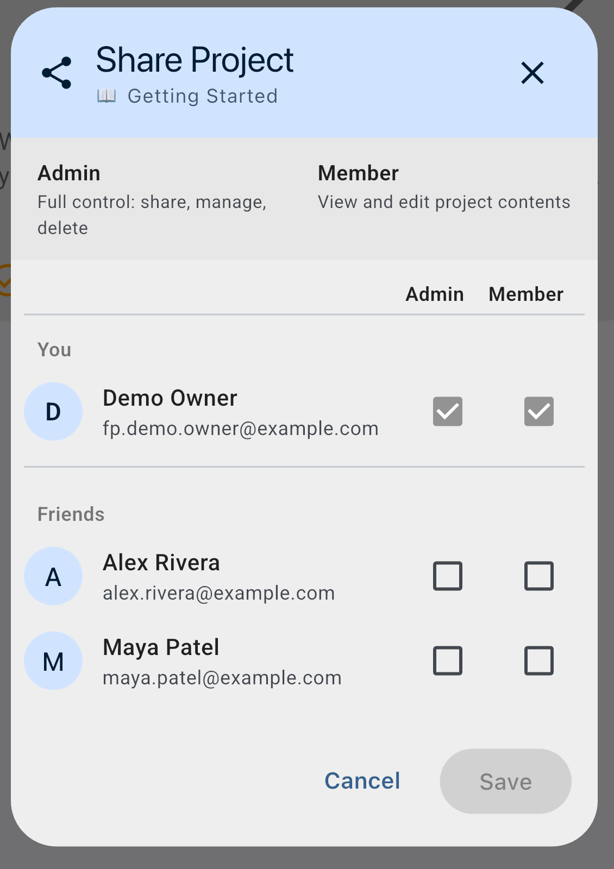
Task: Click the share icon in the header
Action: tap(57, 73)
